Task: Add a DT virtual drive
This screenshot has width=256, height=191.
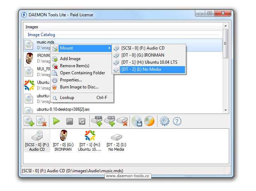Action: tap(97, 121)
